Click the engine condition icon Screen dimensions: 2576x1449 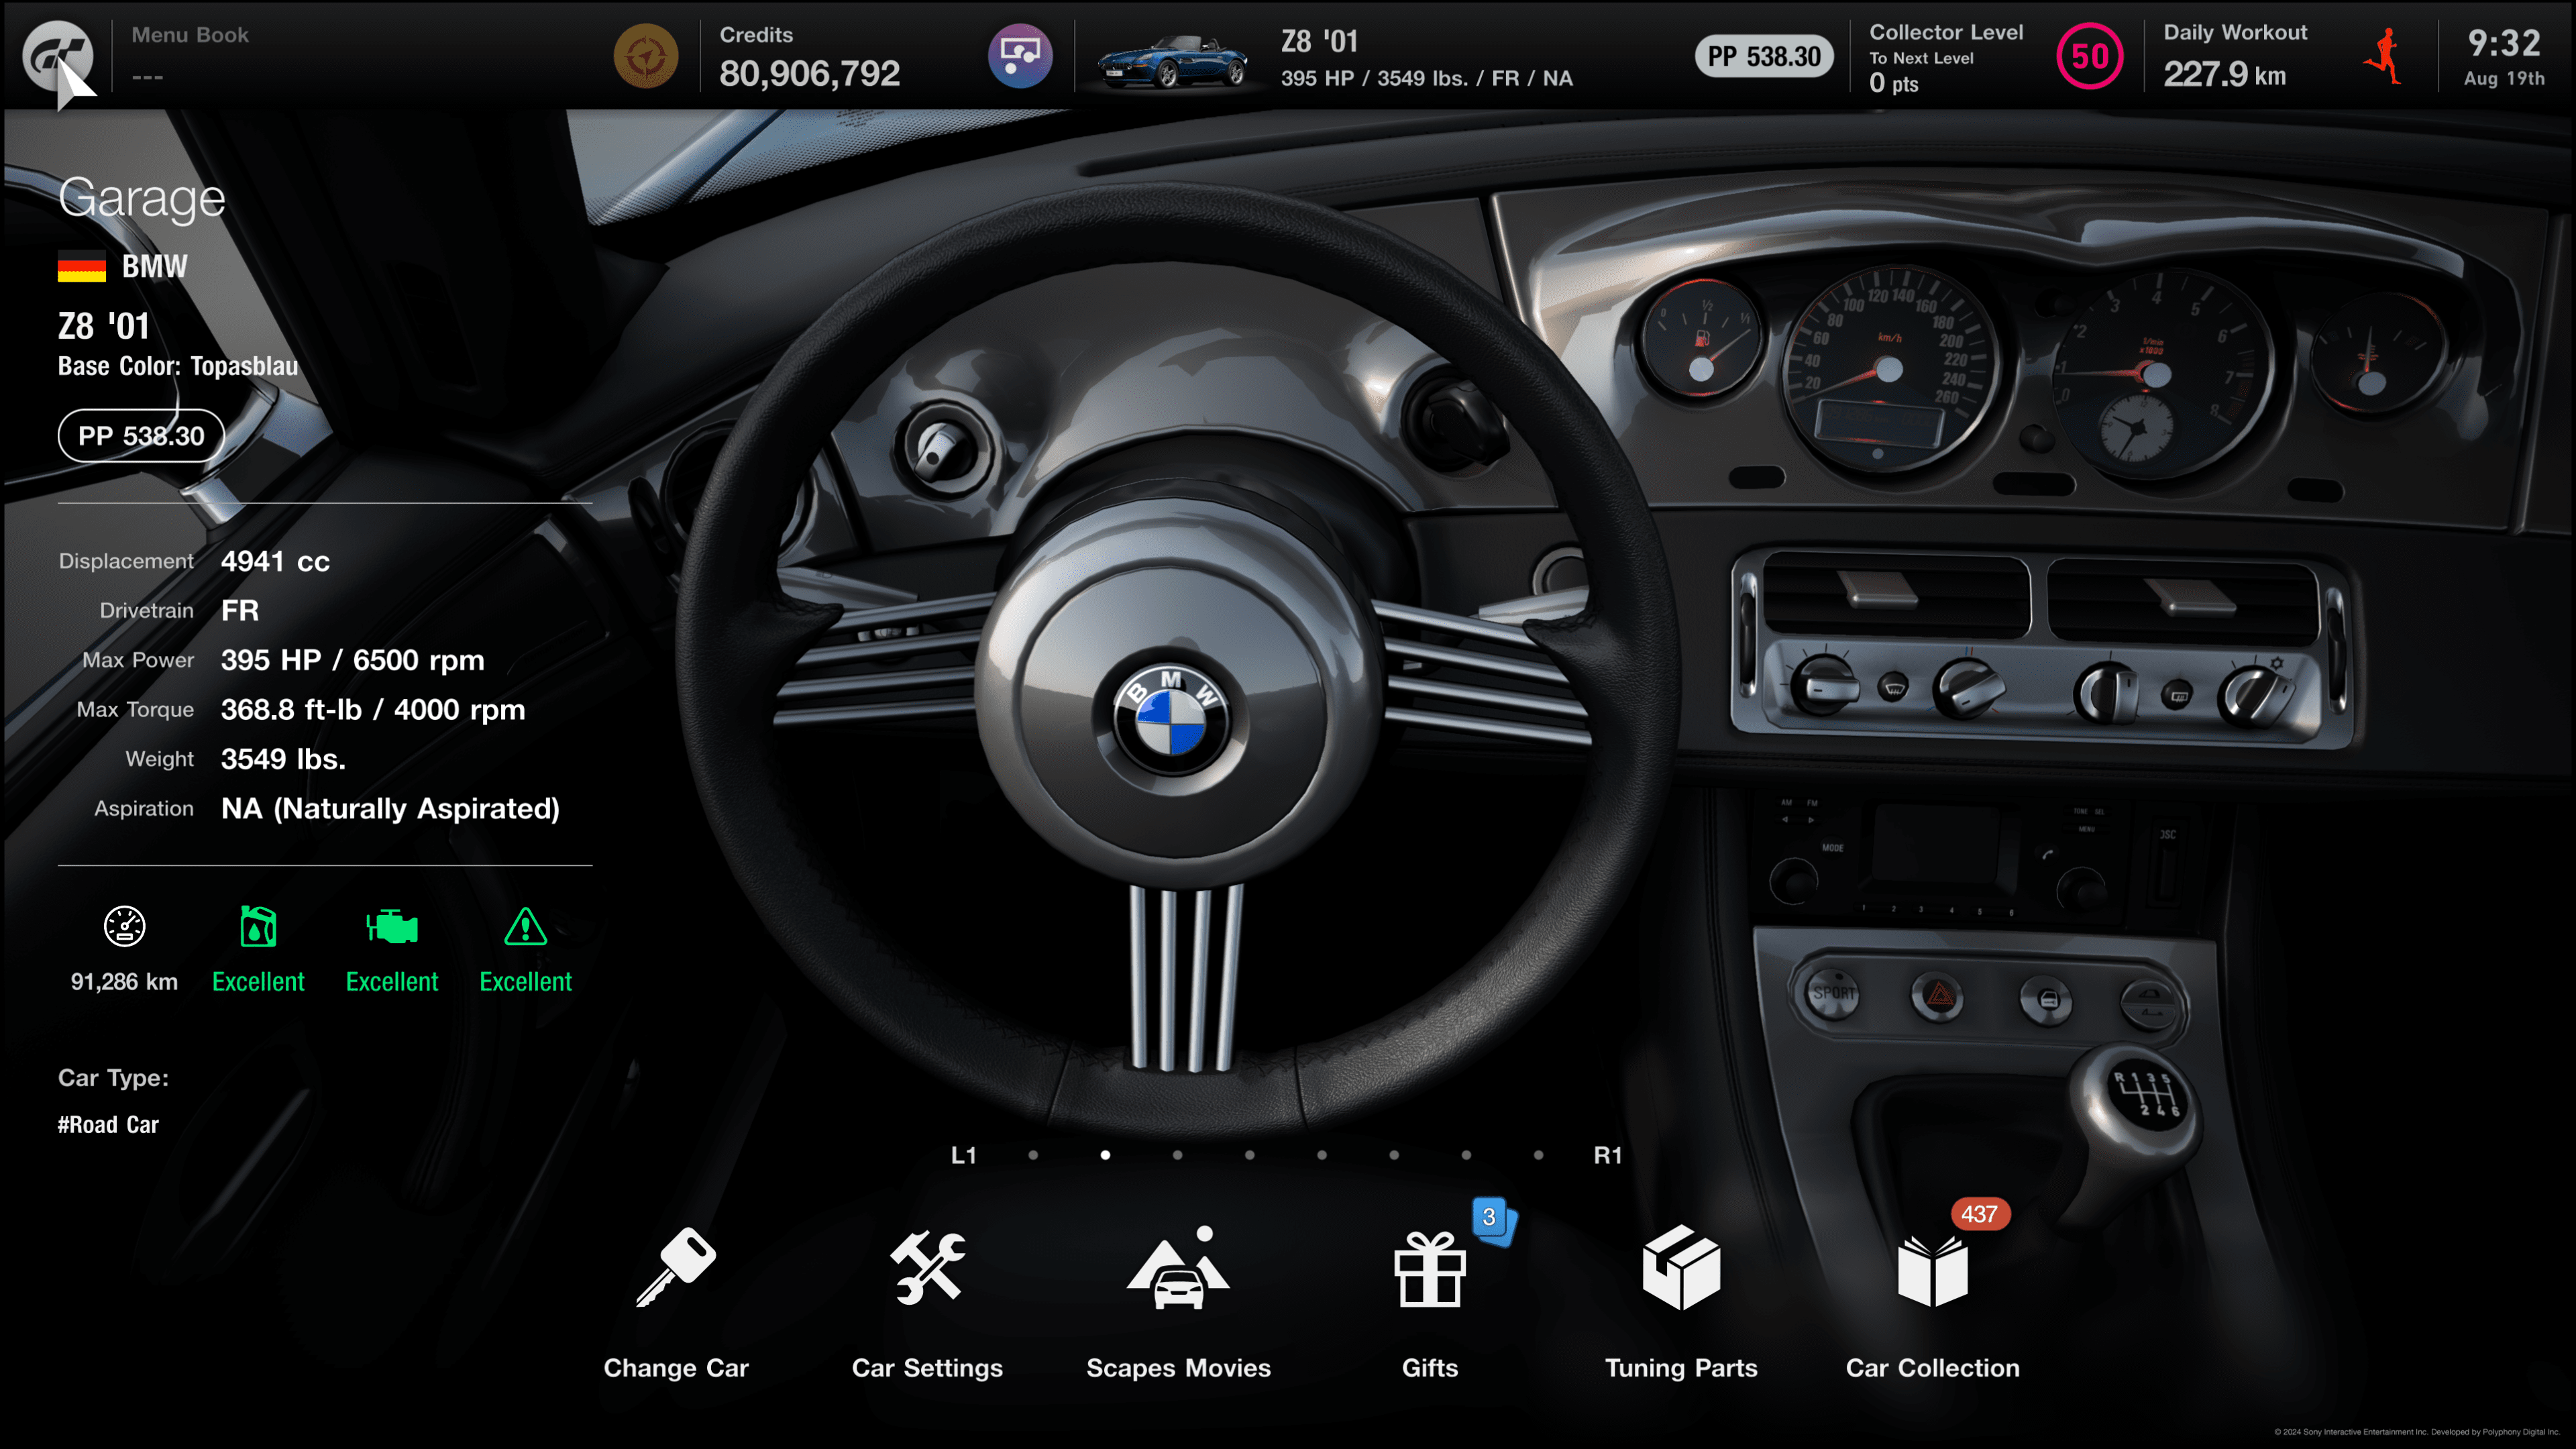[391, 927]
